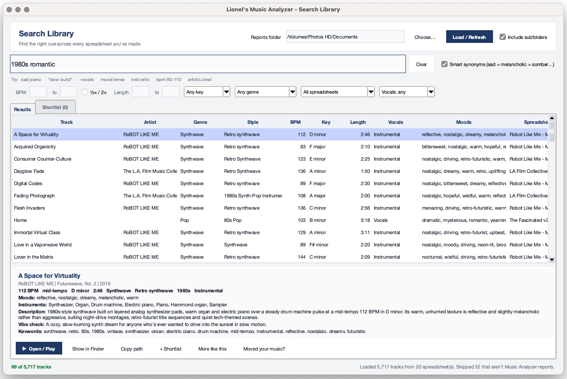Click More like this
The width and height of the screenshot is (567, 379).
point(212,349)
